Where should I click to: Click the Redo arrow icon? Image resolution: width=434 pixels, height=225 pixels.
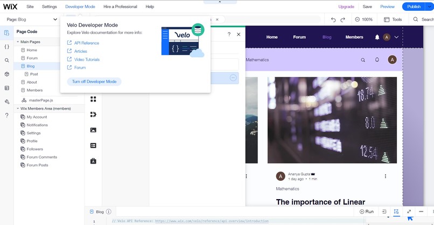(x=342, y=19)
